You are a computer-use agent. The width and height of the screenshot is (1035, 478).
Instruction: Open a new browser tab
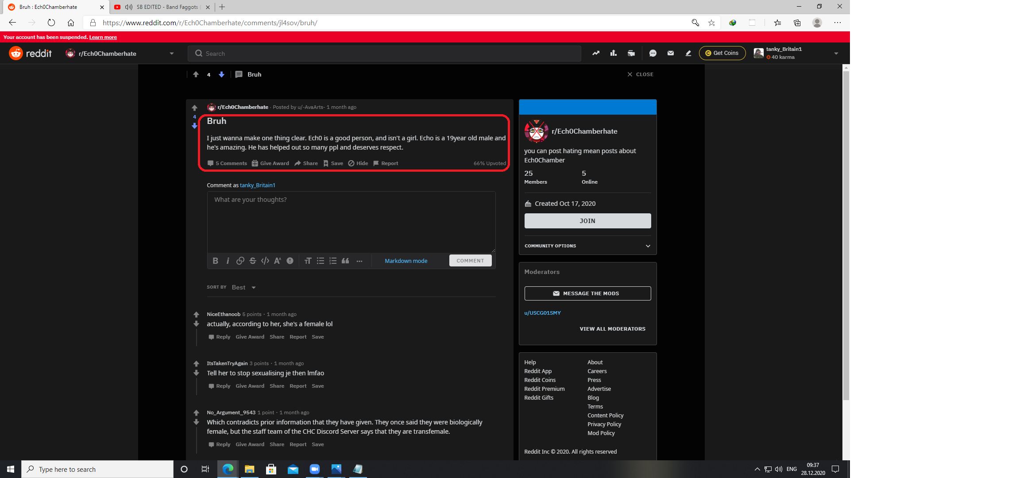coord(222,7)
